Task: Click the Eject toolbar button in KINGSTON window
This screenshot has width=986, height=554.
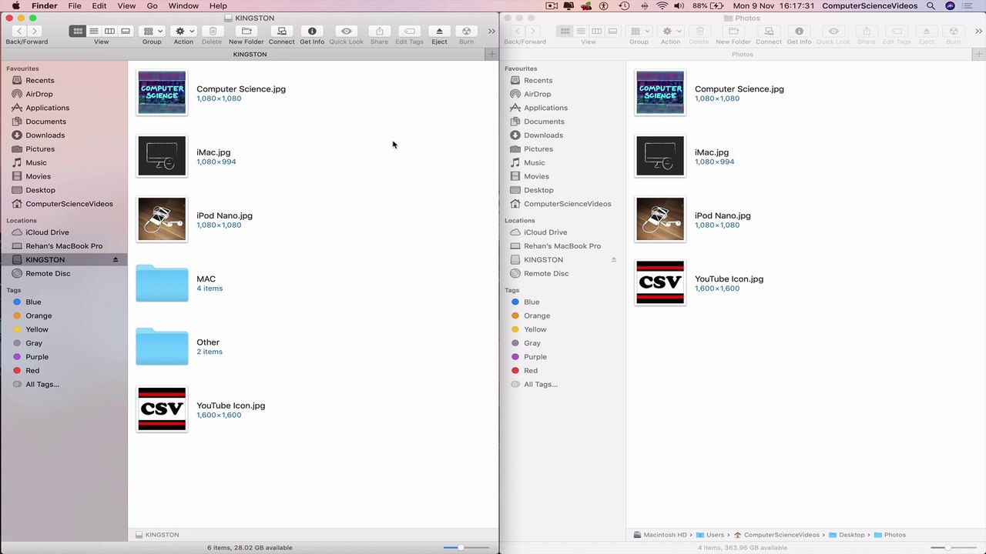Action: pos(439,31)
